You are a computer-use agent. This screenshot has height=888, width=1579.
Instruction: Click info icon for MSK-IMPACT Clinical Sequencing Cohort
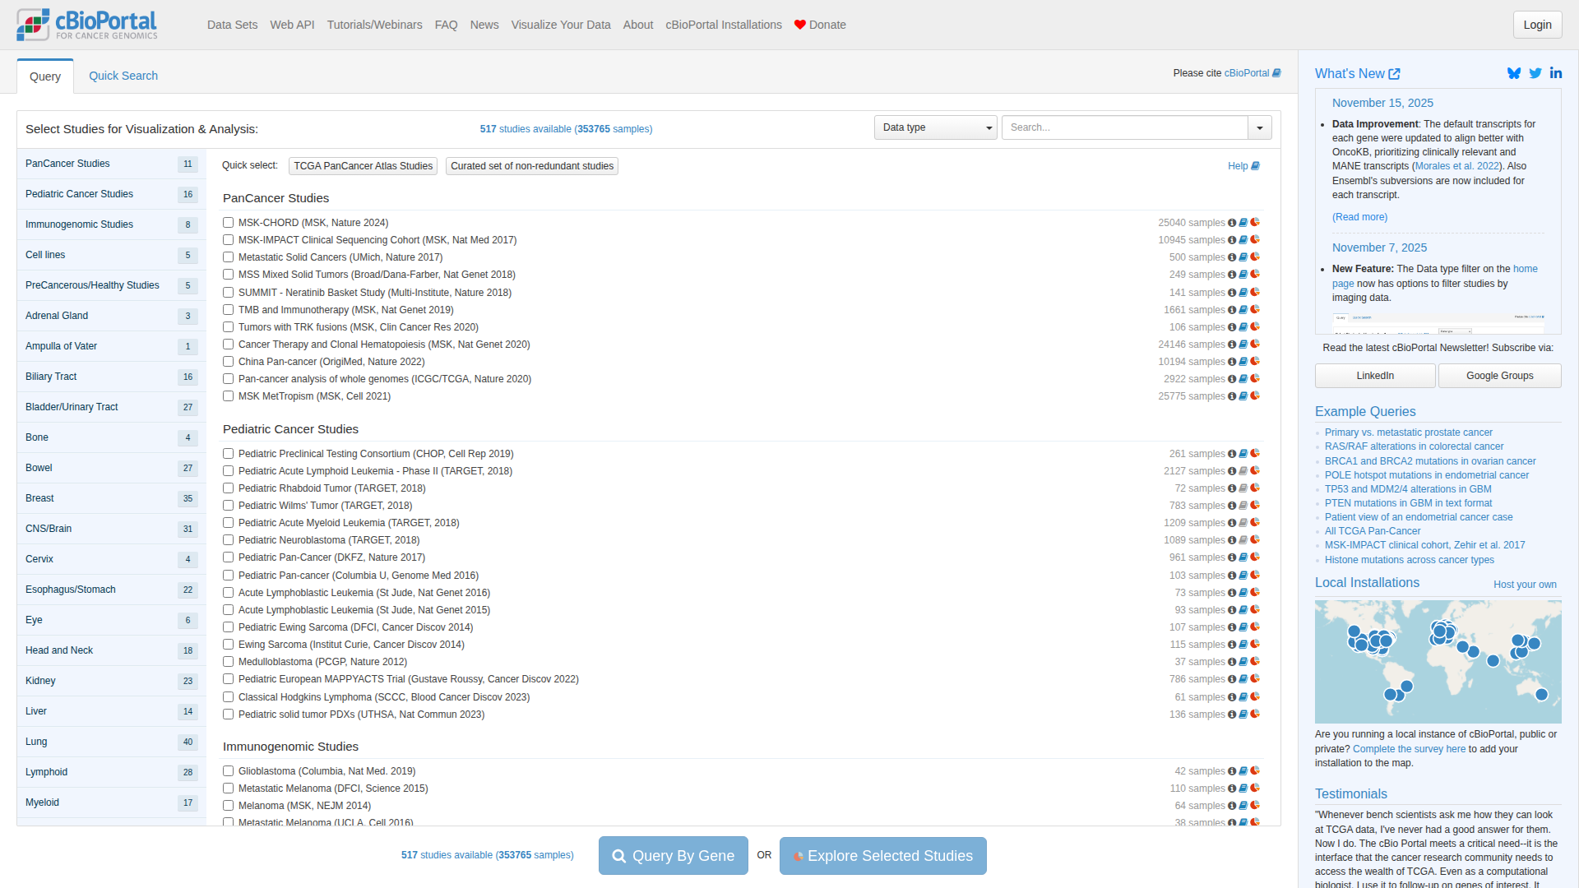pos(1232,240)
